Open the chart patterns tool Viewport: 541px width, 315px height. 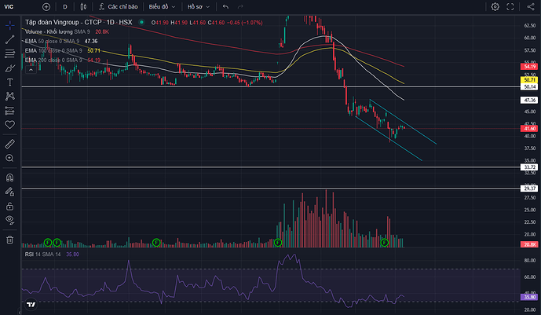9,97
